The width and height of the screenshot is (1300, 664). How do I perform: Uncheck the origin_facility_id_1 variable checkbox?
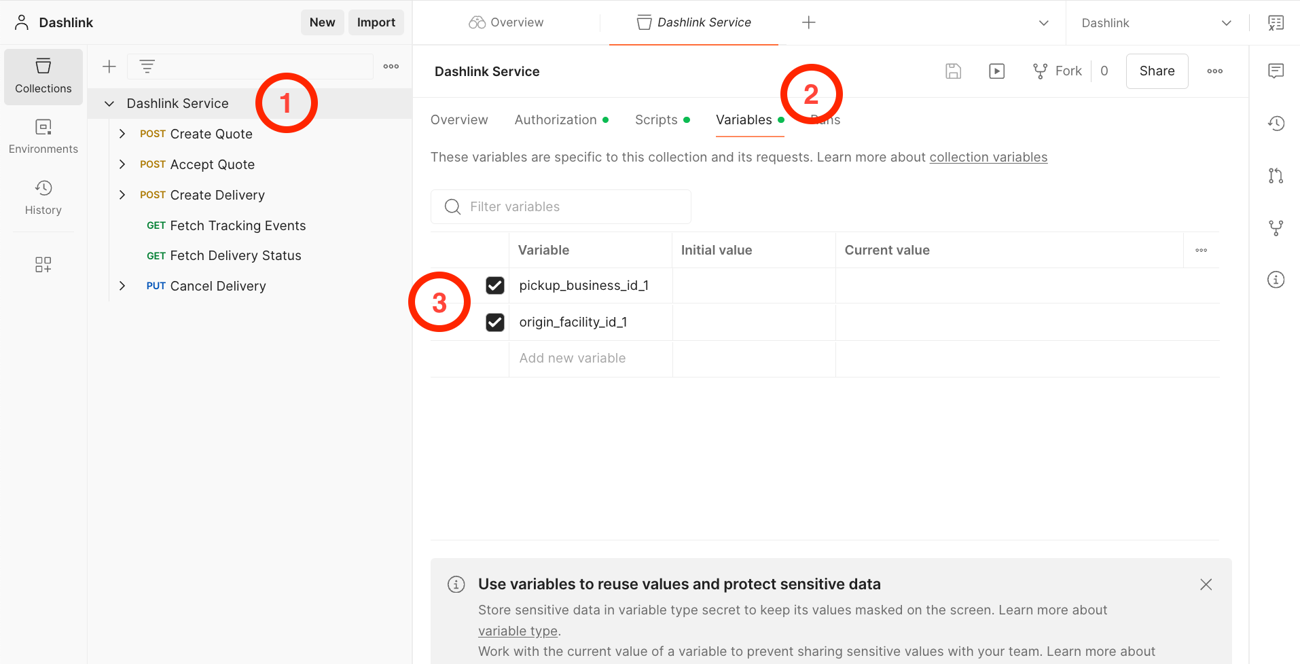[495, 322]
